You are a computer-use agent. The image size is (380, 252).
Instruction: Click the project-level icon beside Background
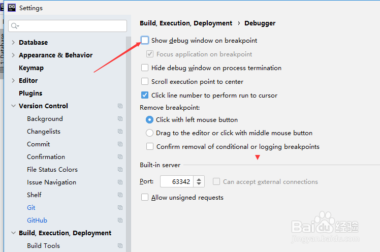point(120,119)
